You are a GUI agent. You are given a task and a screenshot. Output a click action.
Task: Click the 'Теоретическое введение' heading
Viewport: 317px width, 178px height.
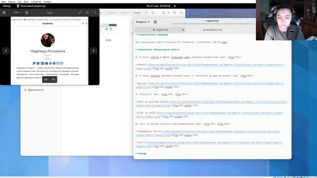pos(153,35)
